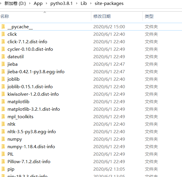182x177 pixels.
Task: Click the mpl_toolkits folder icon
Action: (3, 117)
